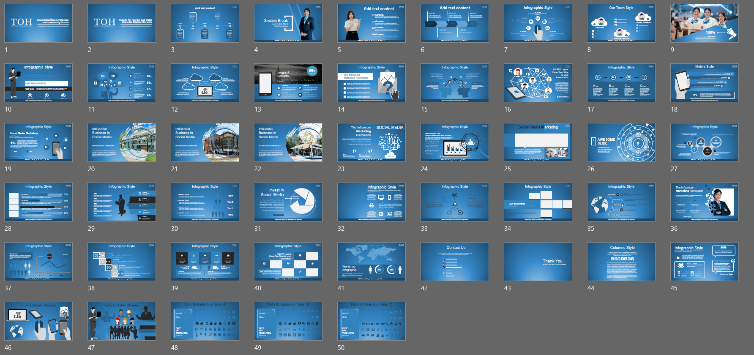This screenshot has width=754, height=355.
Task: Select the Awesome Slide thumbnail
Action: (x=621, y=142)
